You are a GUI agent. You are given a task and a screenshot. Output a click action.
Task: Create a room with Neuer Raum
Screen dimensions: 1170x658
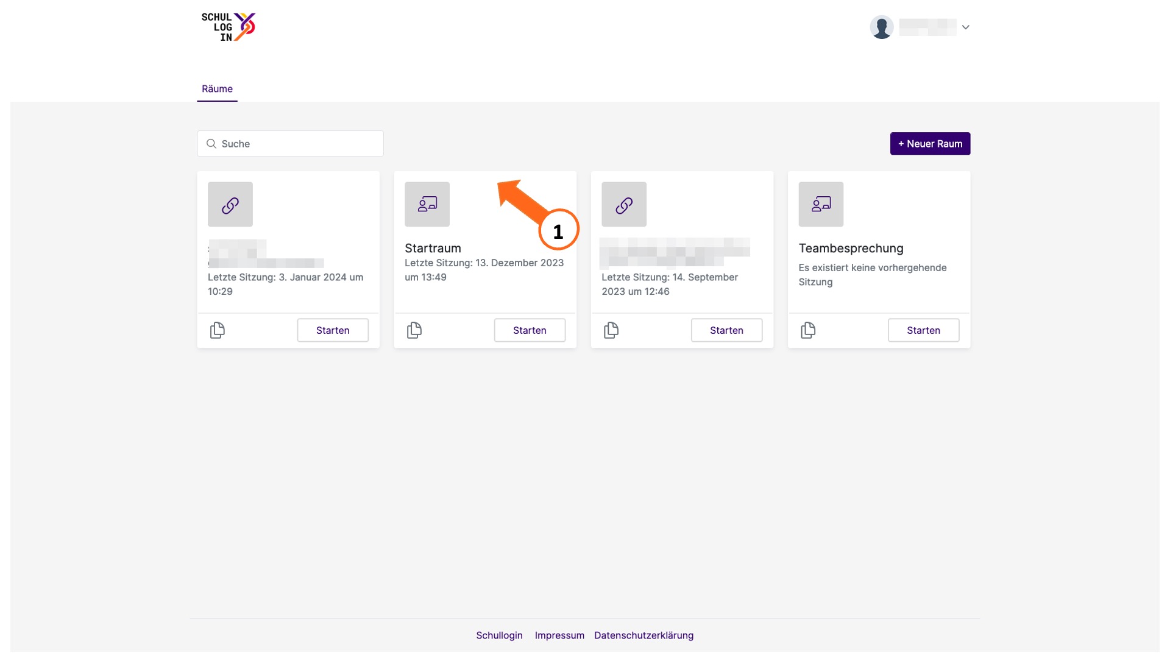click(930, 144)
